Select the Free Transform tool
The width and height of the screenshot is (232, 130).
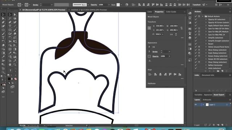[x=15, y=42]
